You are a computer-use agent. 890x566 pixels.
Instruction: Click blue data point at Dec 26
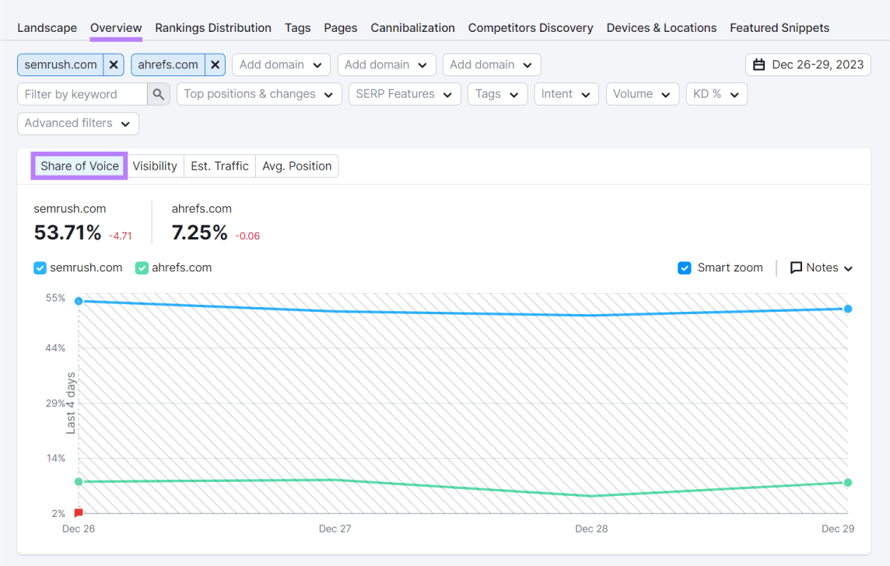coord(79,301)
